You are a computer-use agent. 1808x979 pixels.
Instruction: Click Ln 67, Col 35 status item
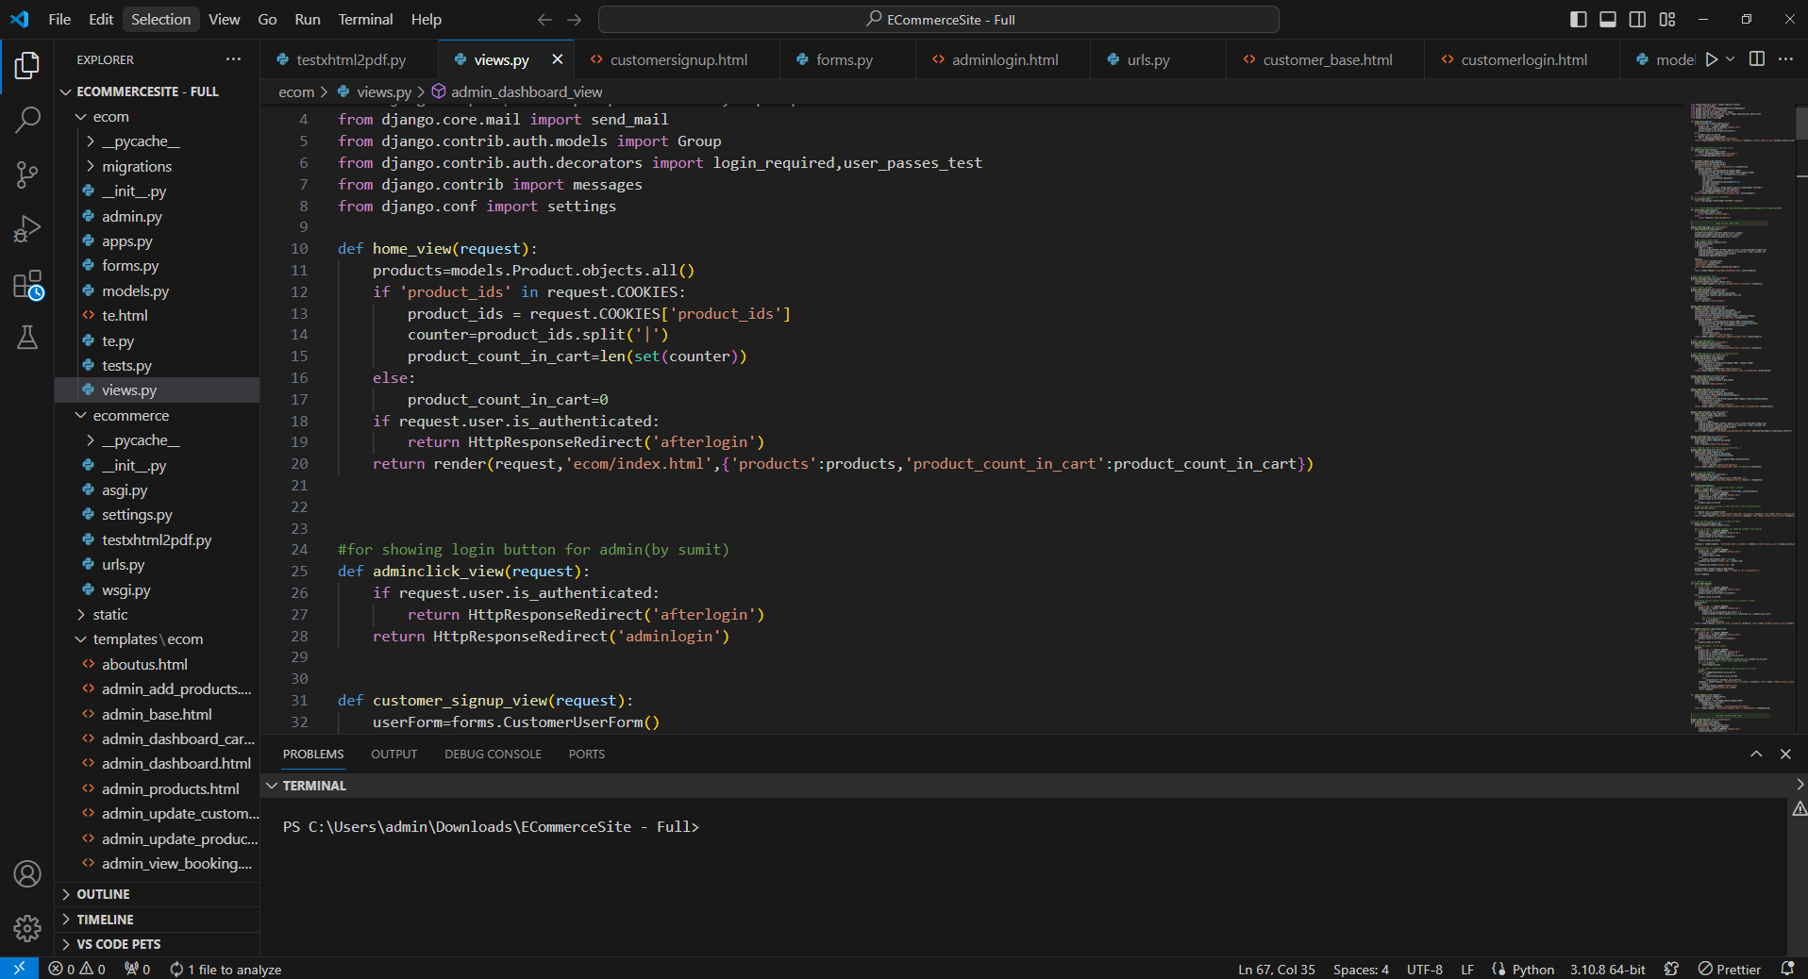[x=1276, y=969]
